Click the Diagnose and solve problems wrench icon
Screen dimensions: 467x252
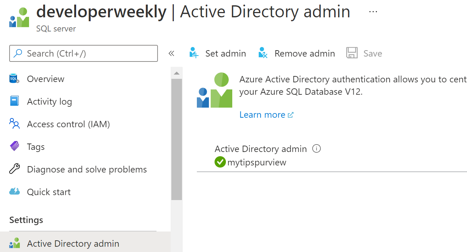click(x=14, y=169)
